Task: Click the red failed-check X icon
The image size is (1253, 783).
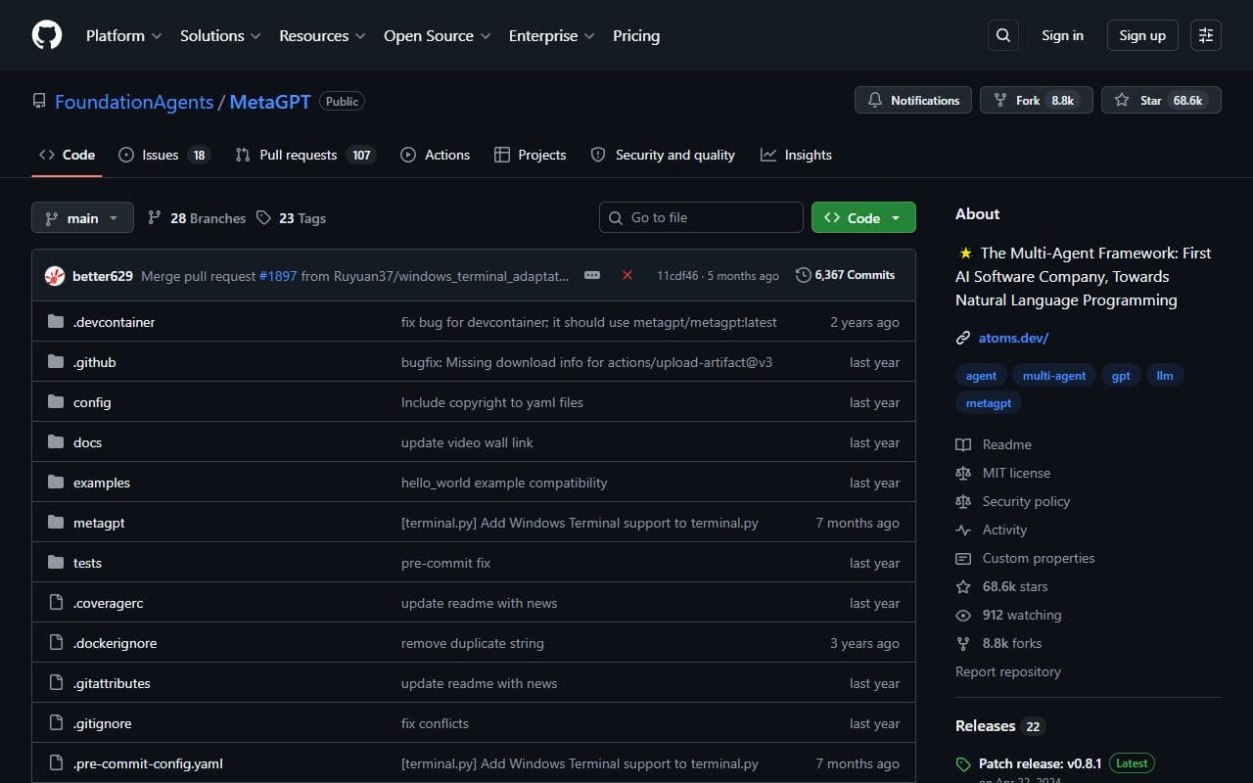Action: [x=627, y=275]
